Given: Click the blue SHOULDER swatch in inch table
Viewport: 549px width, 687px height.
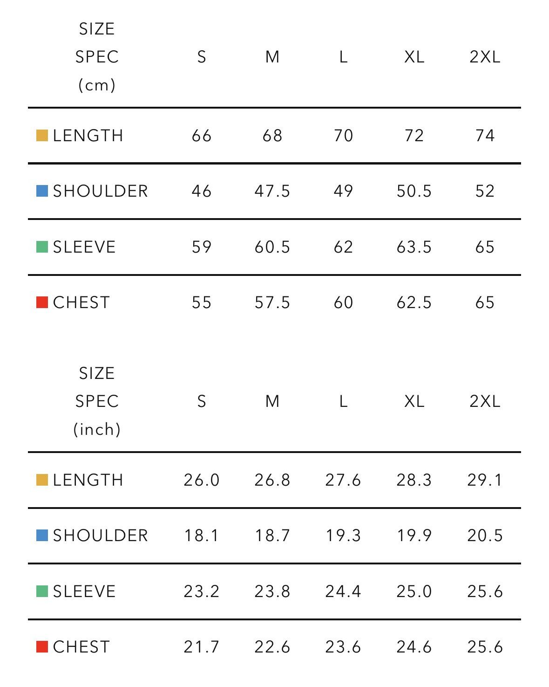Looking at the screenshot, I should 42,536.
